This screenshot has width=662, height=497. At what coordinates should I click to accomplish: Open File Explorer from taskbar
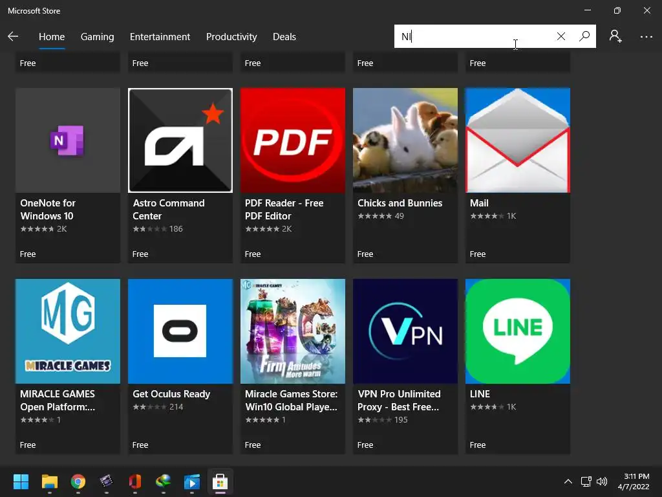[x=49, y=481]
